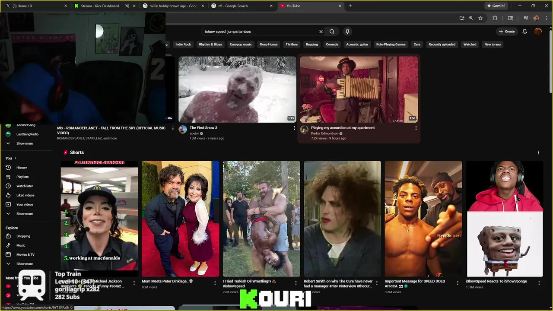Click the Google Lens search icon in toolbar
553x311 pixels.
coord(510,18)
